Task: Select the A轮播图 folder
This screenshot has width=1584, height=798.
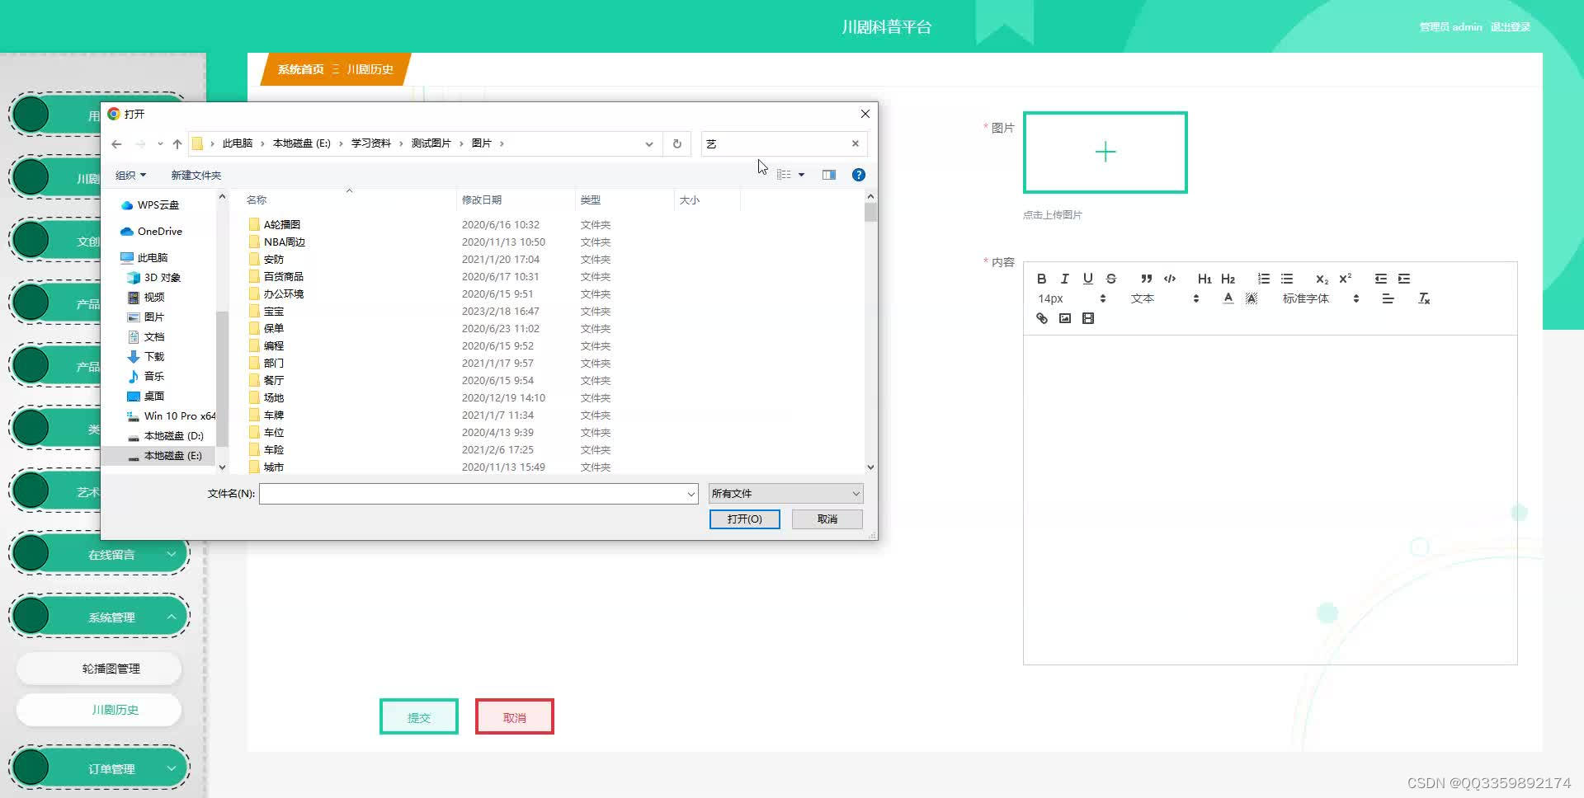Action: pos(281,224)
